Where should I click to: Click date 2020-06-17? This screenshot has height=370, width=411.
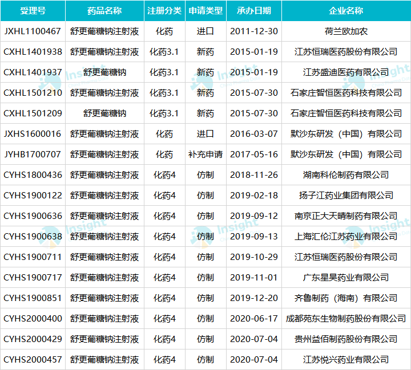[253, 319]
